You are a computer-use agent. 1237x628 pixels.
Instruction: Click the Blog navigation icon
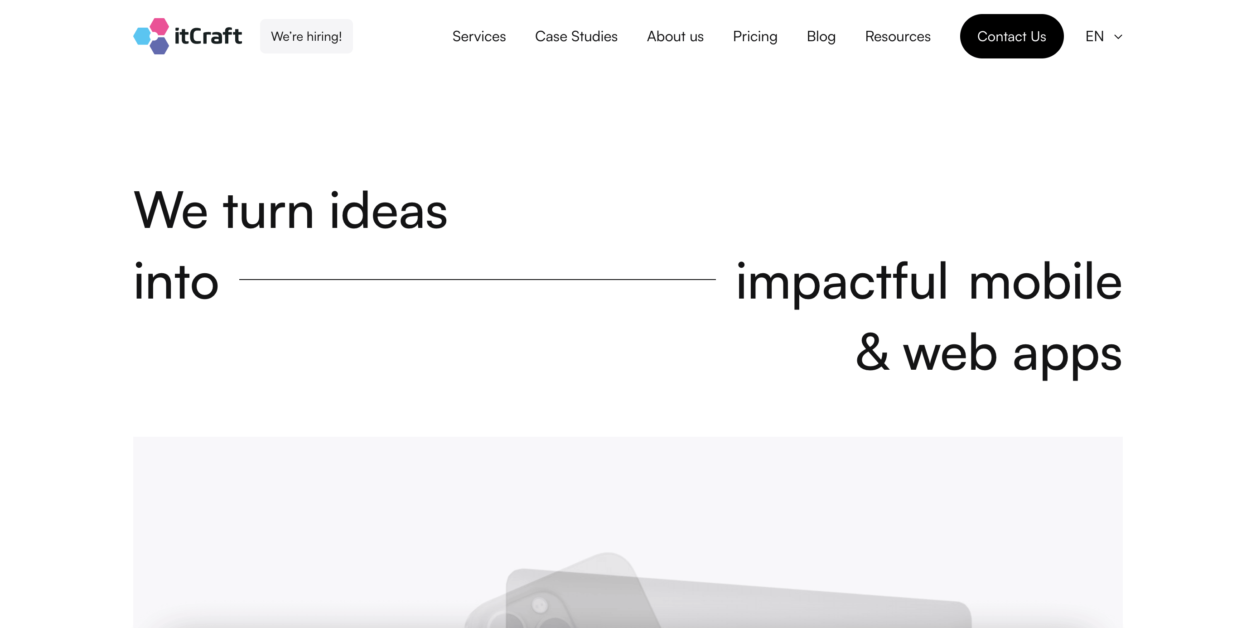821,36
